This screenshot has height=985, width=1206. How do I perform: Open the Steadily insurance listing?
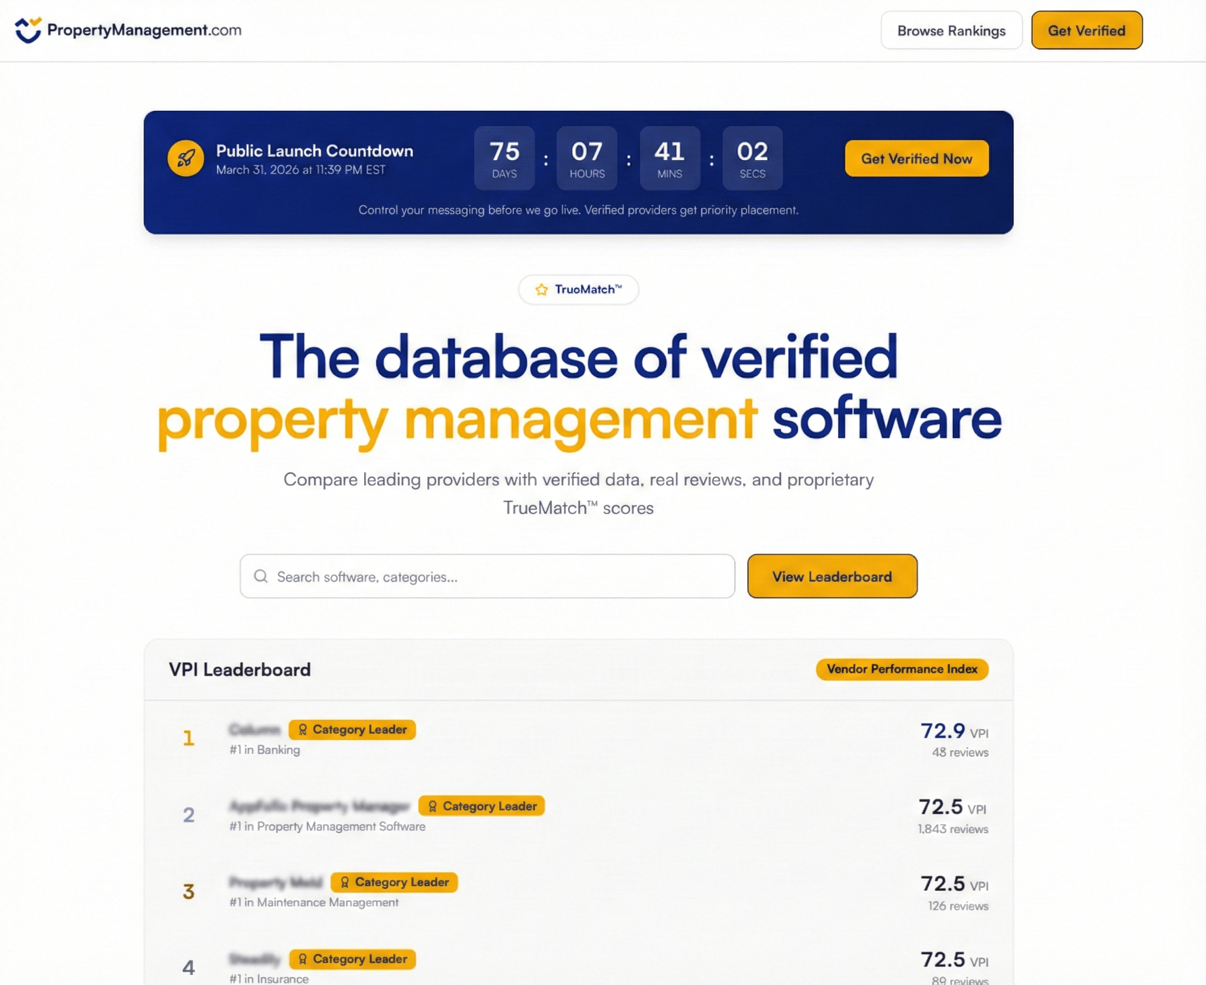[255, 959]
